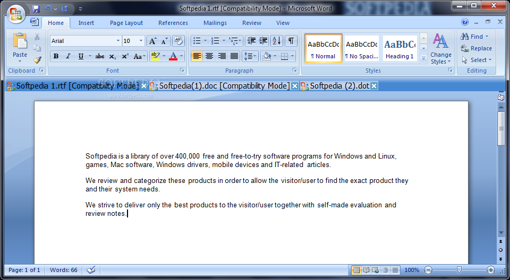Sort the text alphabetically
Screen dimensions: 510x280
[277, 41]
